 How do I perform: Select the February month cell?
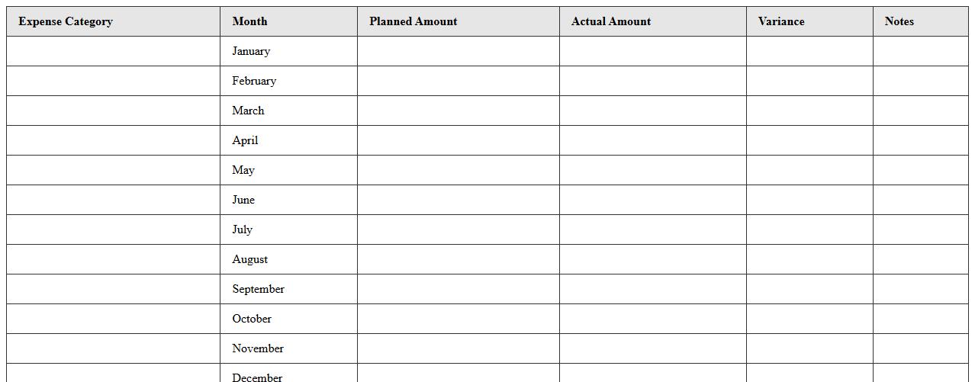pyautogui.click(x=288, y=81)
